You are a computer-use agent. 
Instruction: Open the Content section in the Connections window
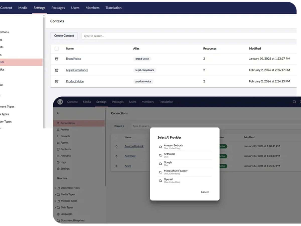pos(72,102)
